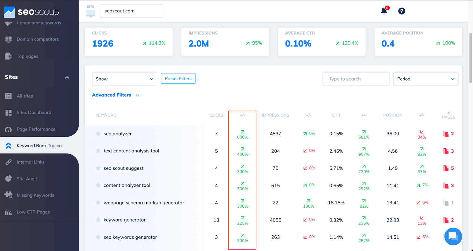Star the keyword generator keyword
The height and width of the screenshot is (251, 473).
98,220
